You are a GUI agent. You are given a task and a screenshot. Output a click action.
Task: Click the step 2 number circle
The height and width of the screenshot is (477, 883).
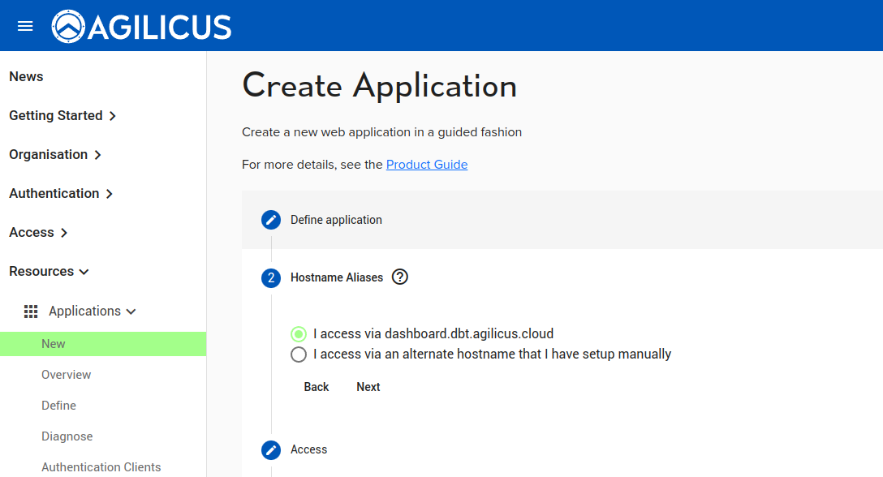pos(271,278)
